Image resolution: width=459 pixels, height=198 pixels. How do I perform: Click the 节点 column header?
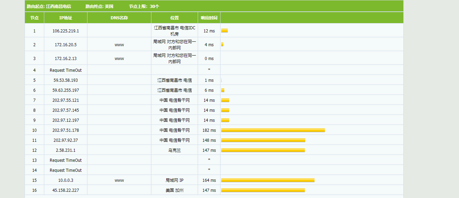pyautogui.click(x=34, y=18)
